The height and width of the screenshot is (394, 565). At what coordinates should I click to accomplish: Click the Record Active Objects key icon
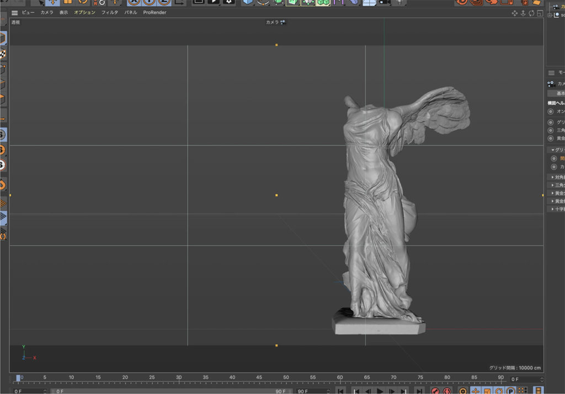(x=435, y=391)
